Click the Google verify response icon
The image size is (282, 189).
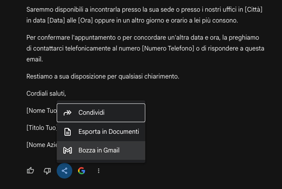click(81, 171)
